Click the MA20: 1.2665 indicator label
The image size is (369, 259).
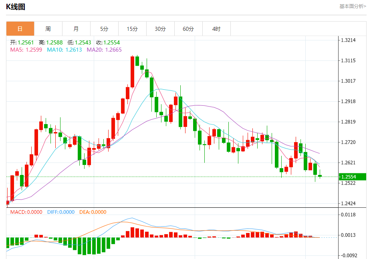point(104,50)
